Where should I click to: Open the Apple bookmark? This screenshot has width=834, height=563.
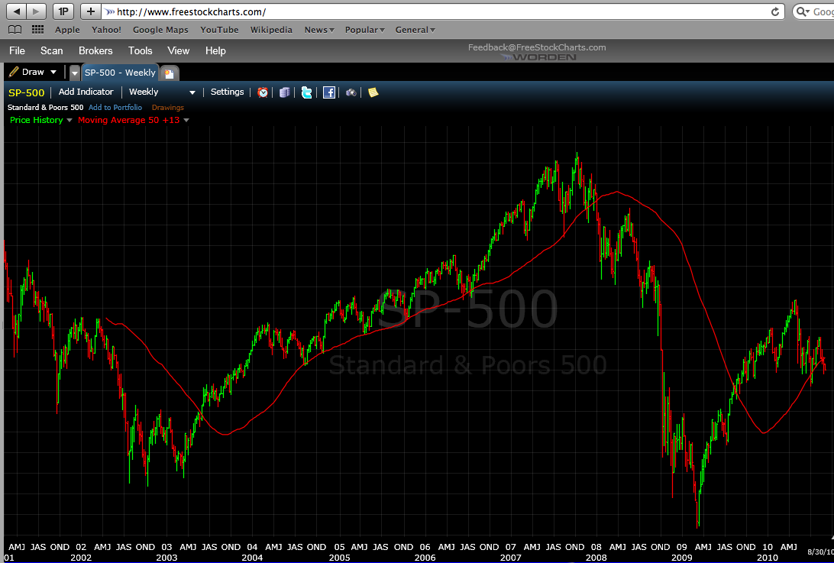click(x=67, y=30)
